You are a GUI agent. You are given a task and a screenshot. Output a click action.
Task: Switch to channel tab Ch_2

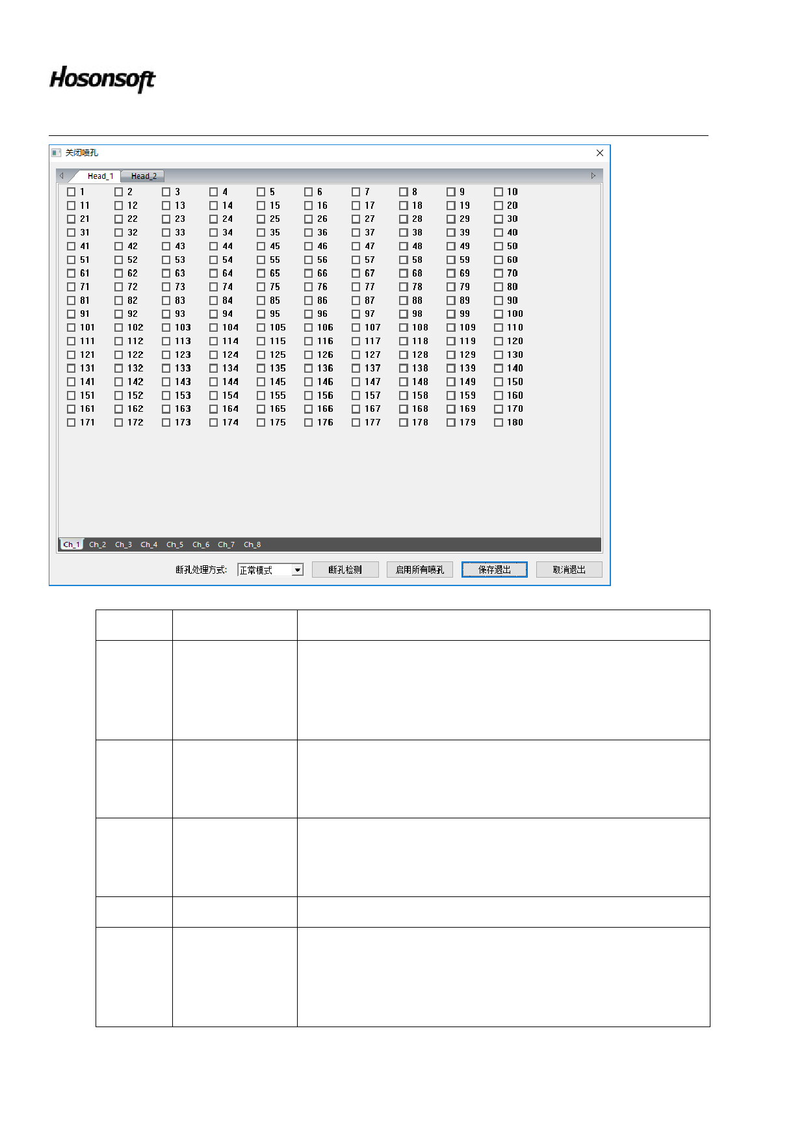point(97,544)
